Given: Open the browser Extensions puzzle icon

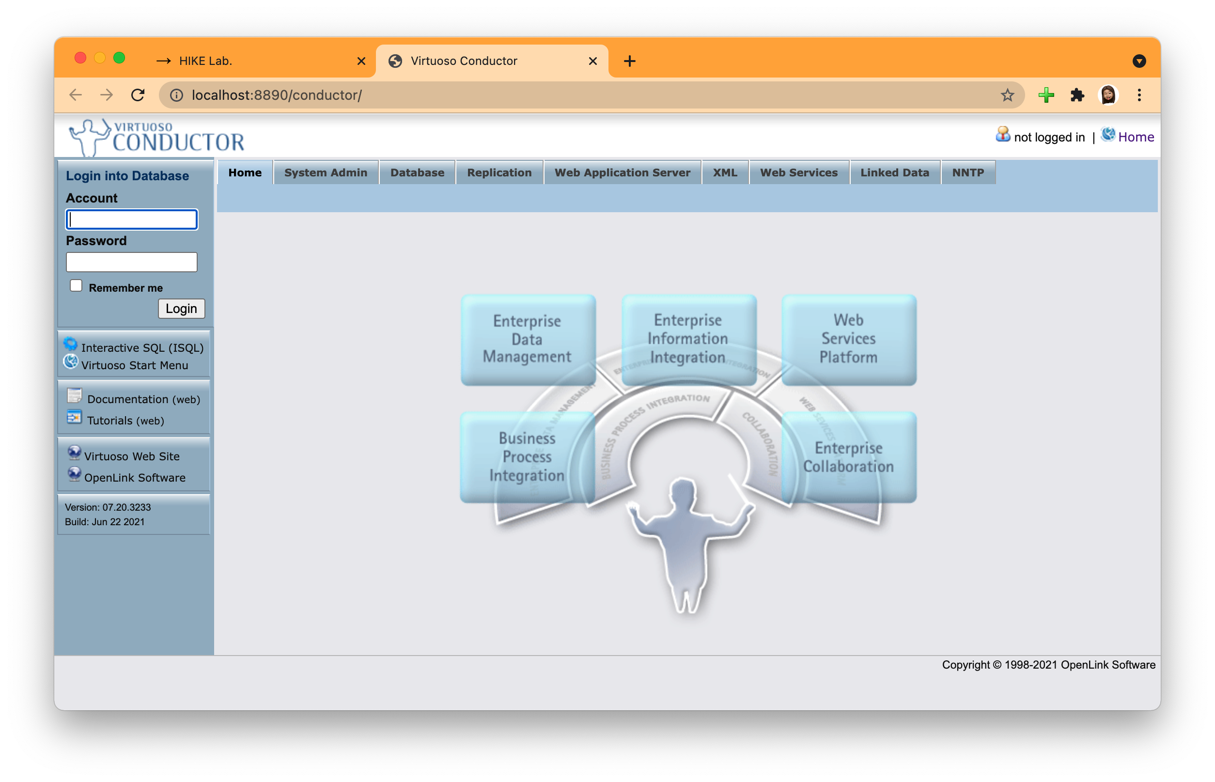Looking at the screenshot, I should coord(1077,95).
